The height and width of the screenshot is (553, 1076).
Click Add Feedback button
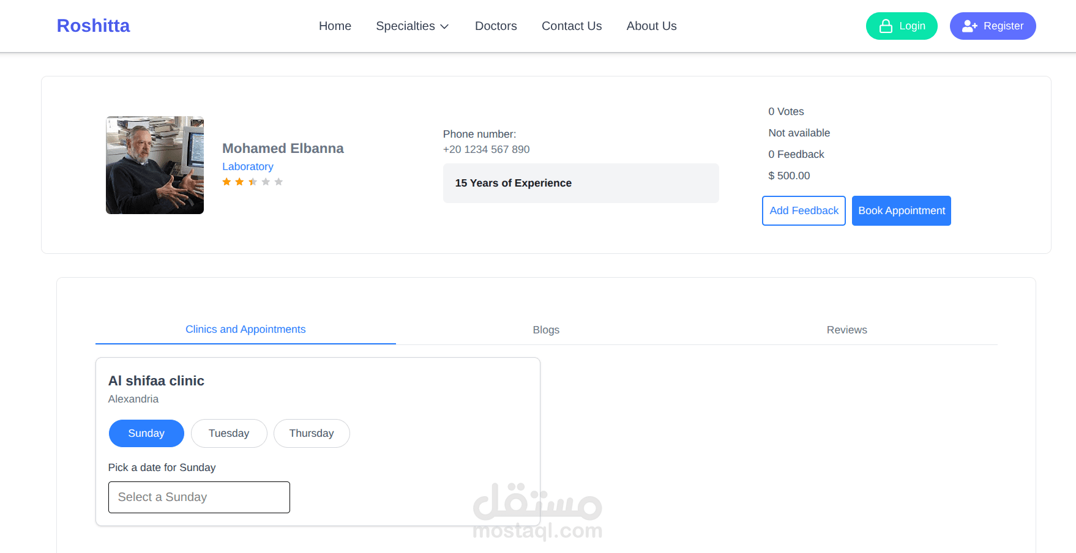pos(804,210)
